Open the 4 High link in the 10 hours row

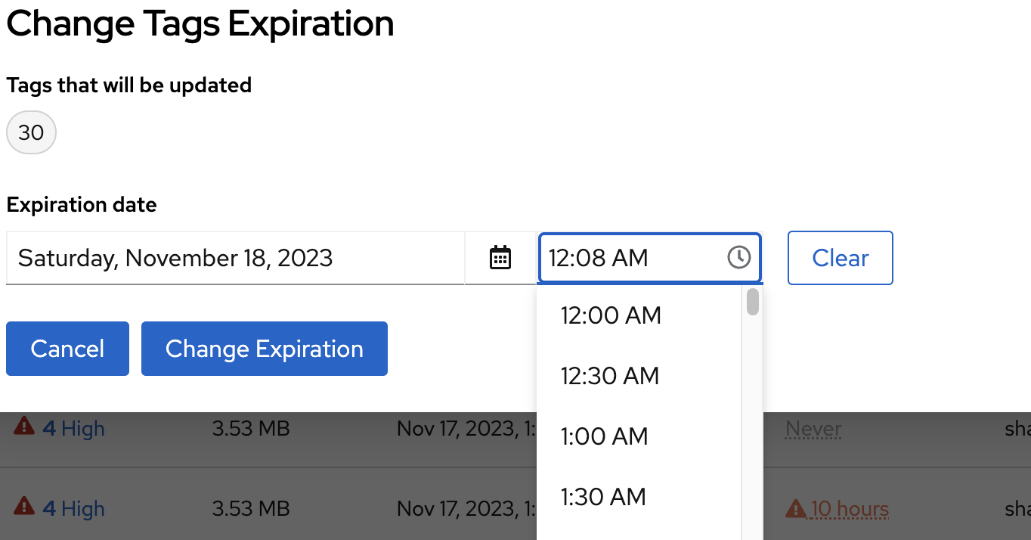(73, 509)
